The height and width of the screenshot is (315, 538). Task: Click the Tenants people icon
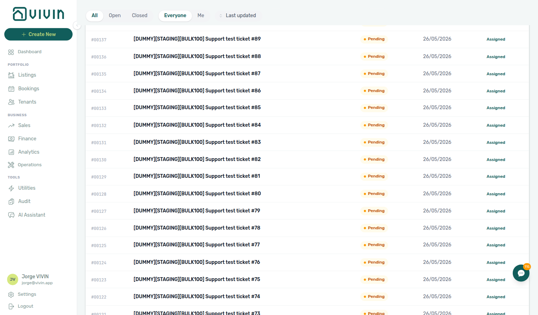click(x=11, y=102)
